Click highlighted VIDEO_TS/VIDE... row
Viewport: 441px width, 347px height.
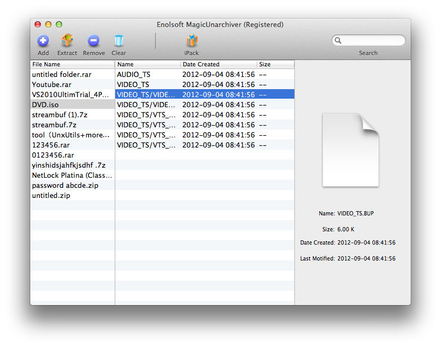tap(205, 94)
